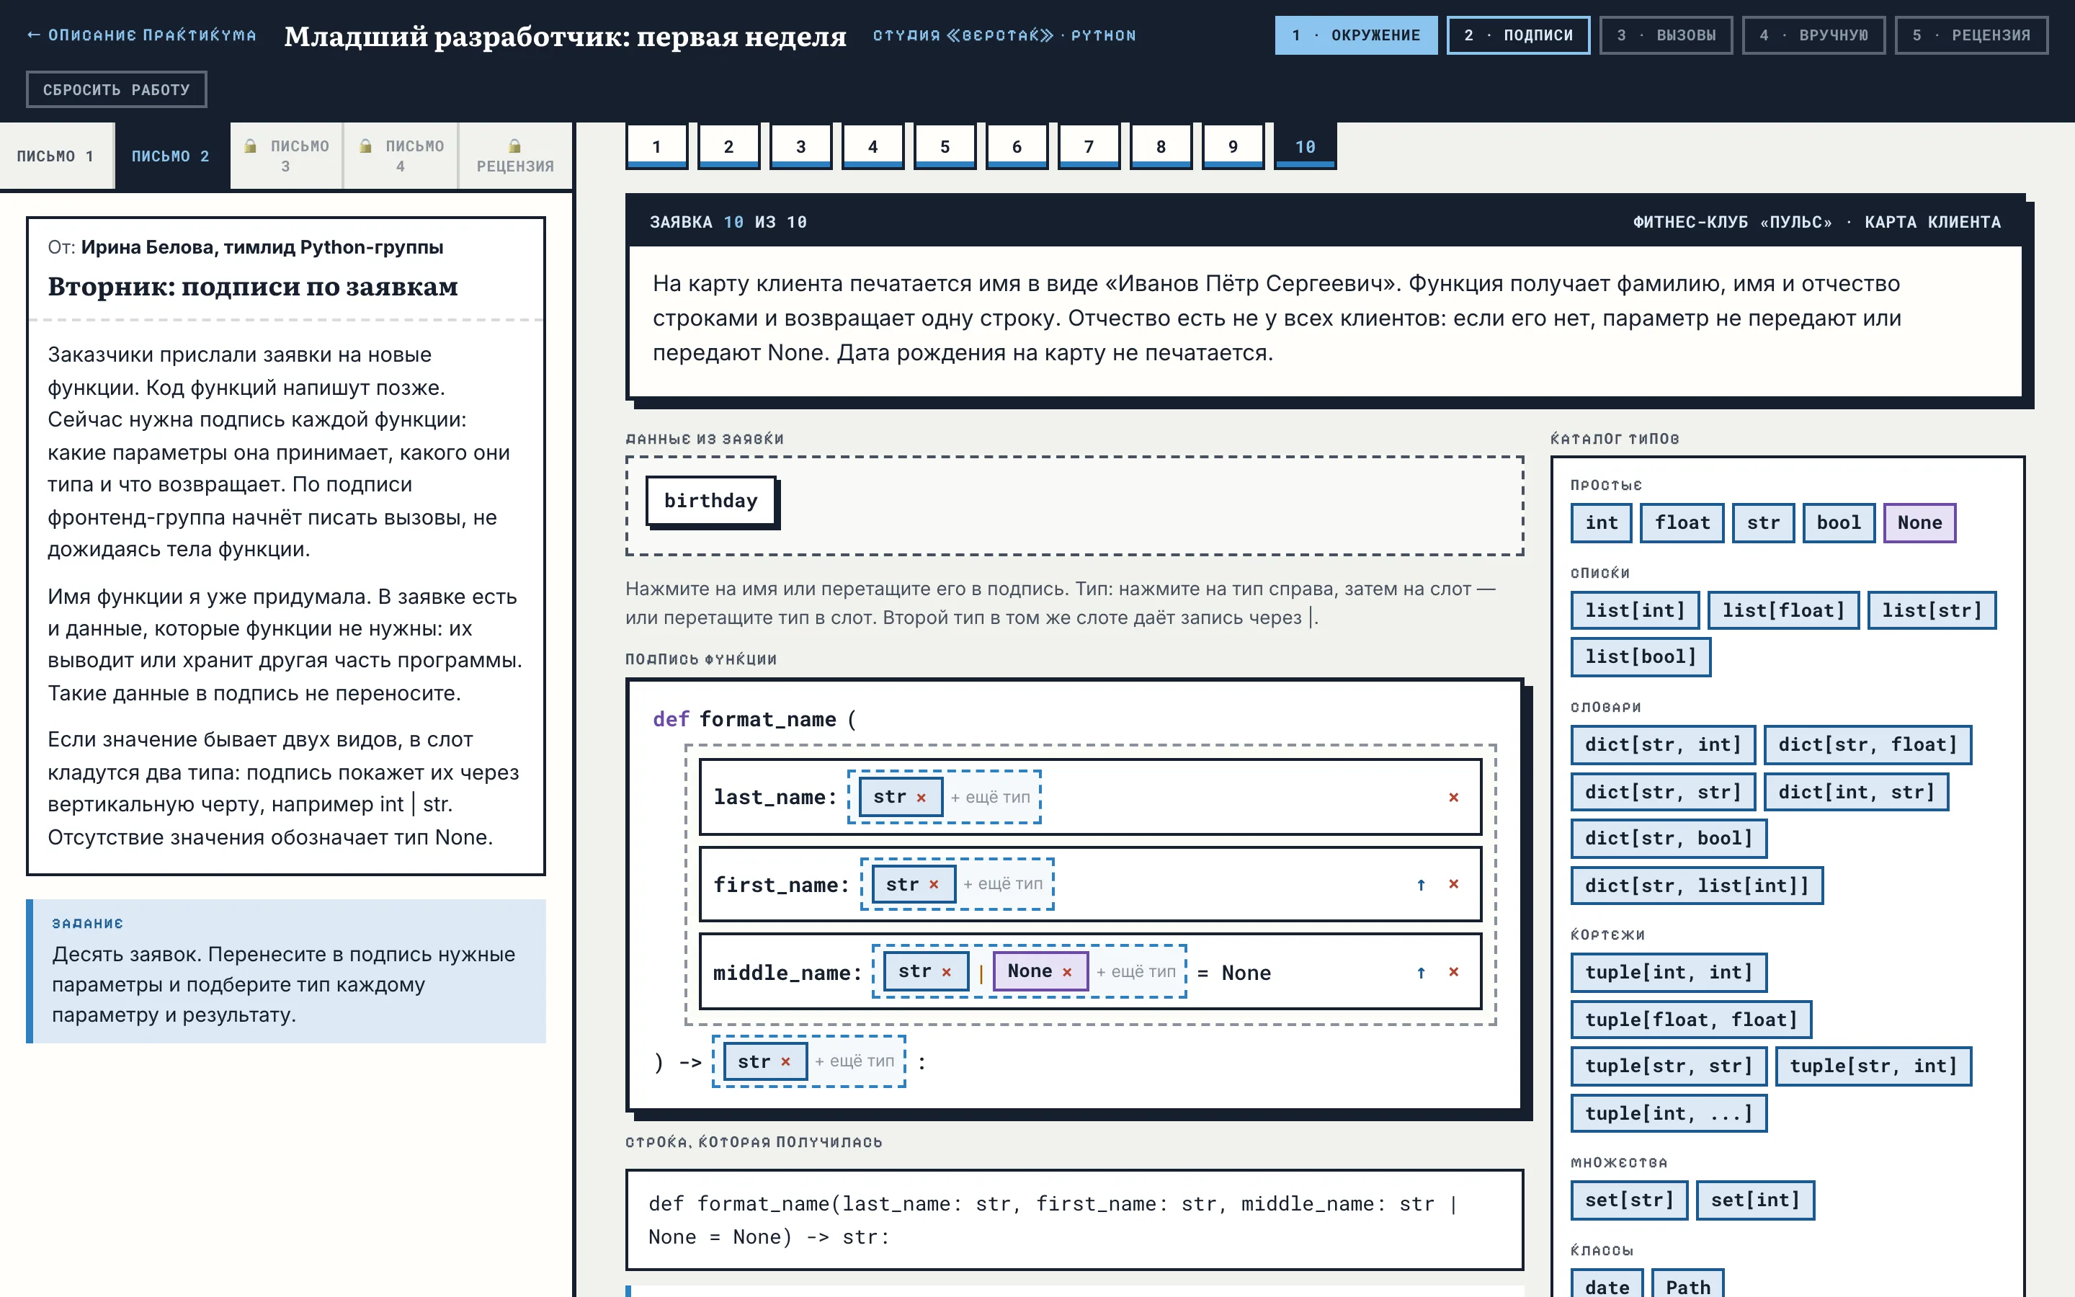Remove str from the return type slot
The image size is (2075, 1297).
(785, 1062)
